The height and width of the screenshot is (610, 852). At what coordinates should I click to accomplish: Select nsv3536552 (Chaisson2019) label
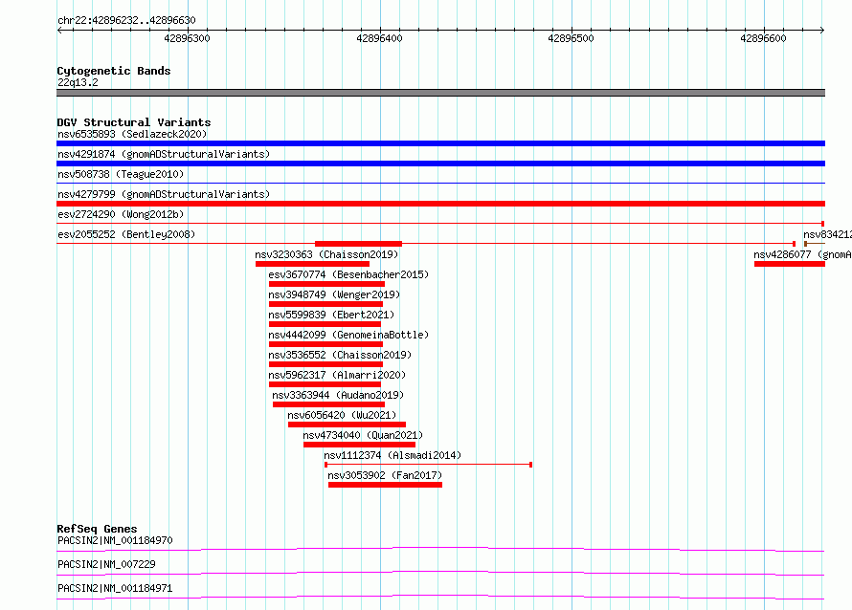point(340,355)
